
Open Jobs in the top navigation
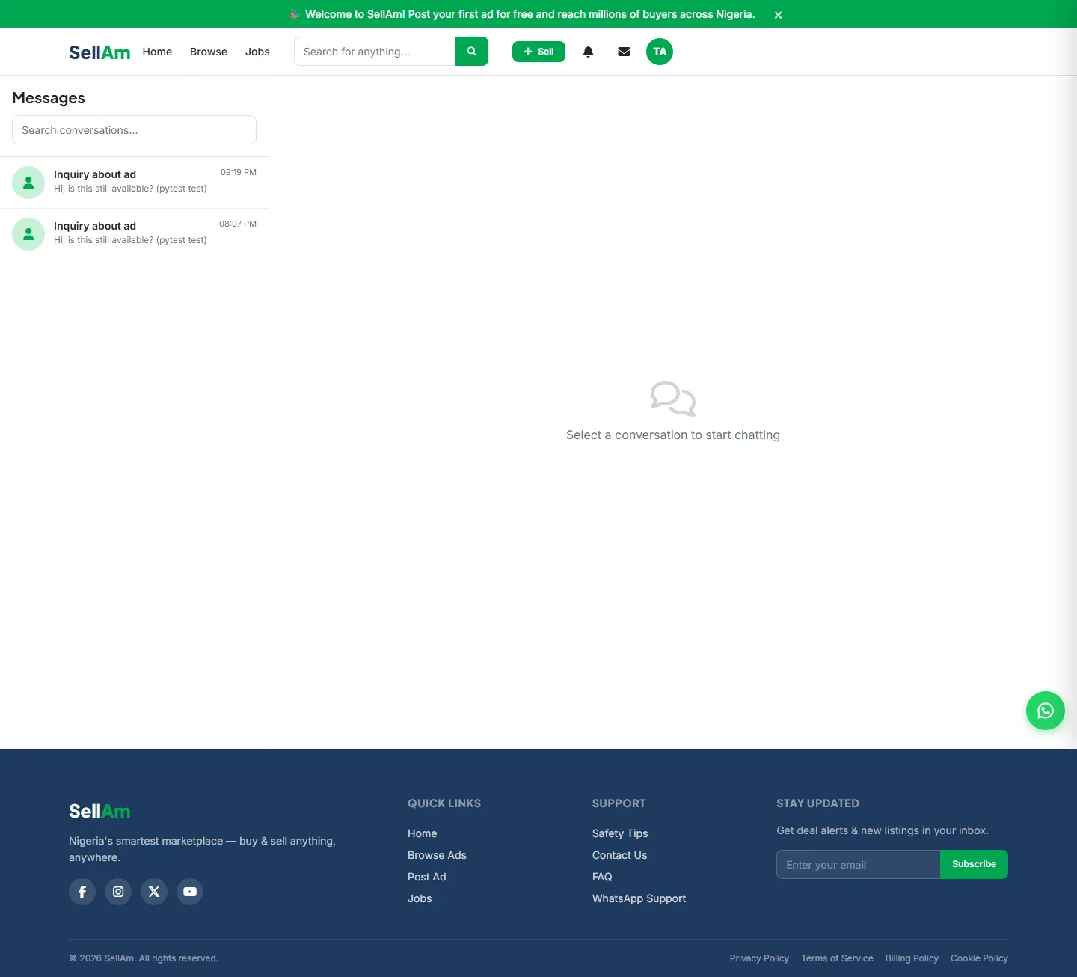tap(257, 52)
